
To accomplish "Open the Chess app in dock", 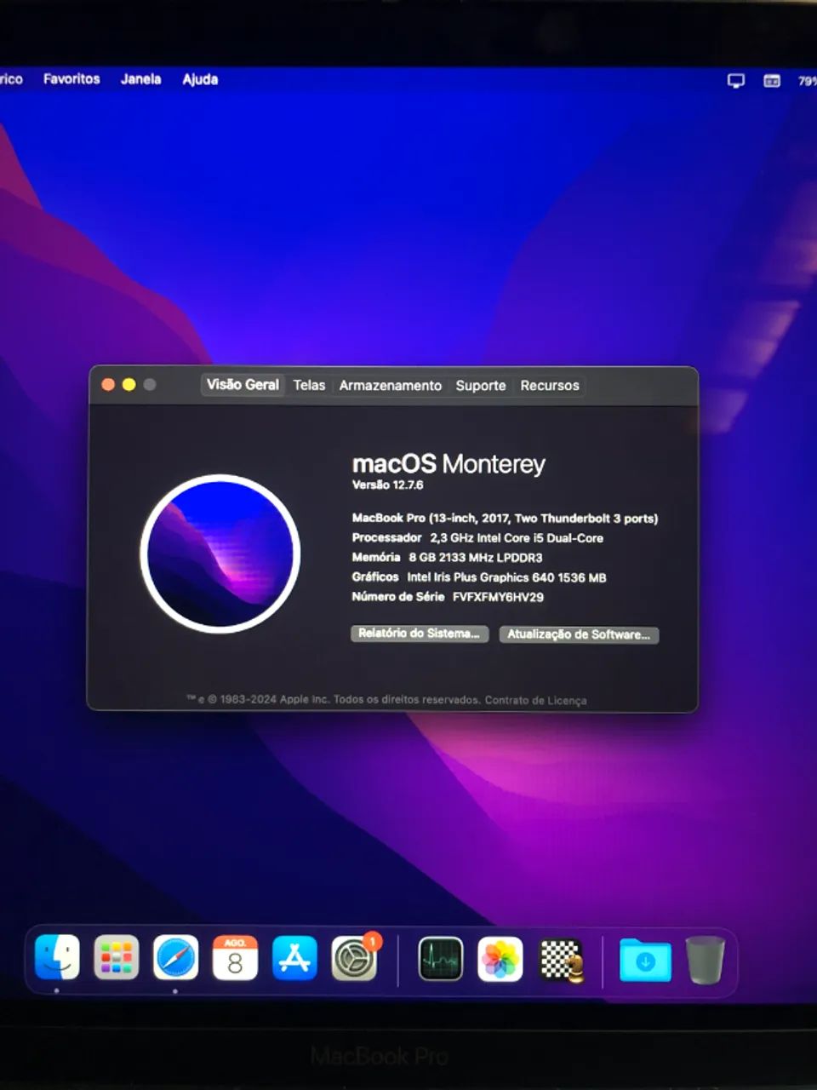I will click(x=561, y=960).
